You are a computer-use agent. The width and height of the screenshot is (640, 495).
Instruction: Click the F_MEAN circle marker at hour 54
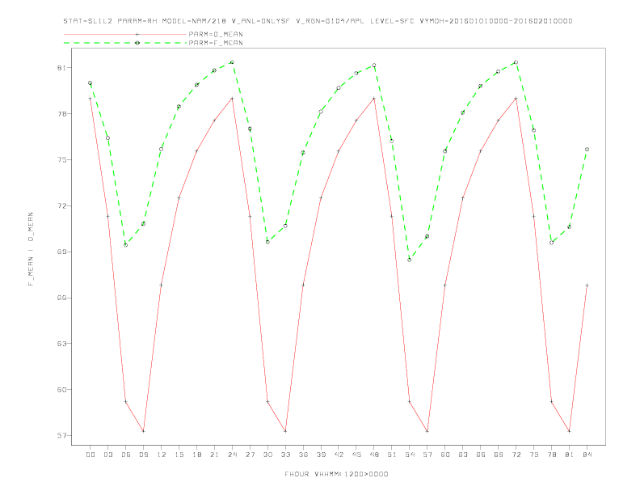pyautogui.click(x=410, y=260)
